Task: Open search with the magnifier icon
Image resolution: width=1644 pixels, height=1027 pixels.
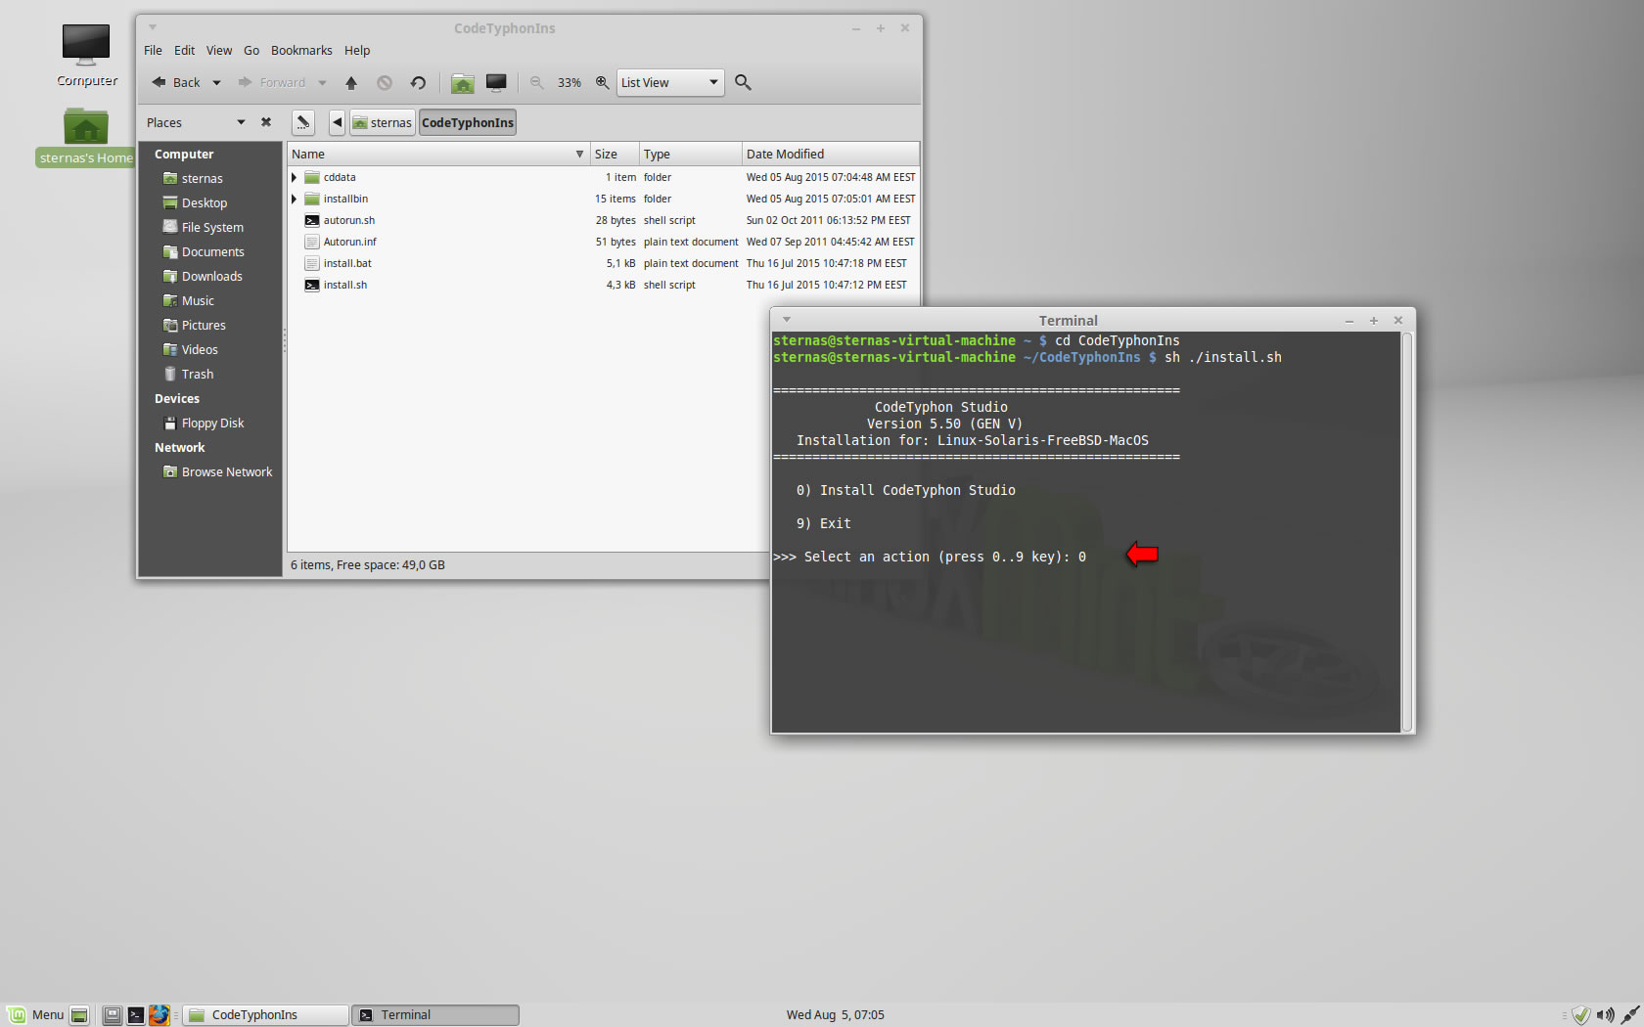Action: [x=743, y=83]
